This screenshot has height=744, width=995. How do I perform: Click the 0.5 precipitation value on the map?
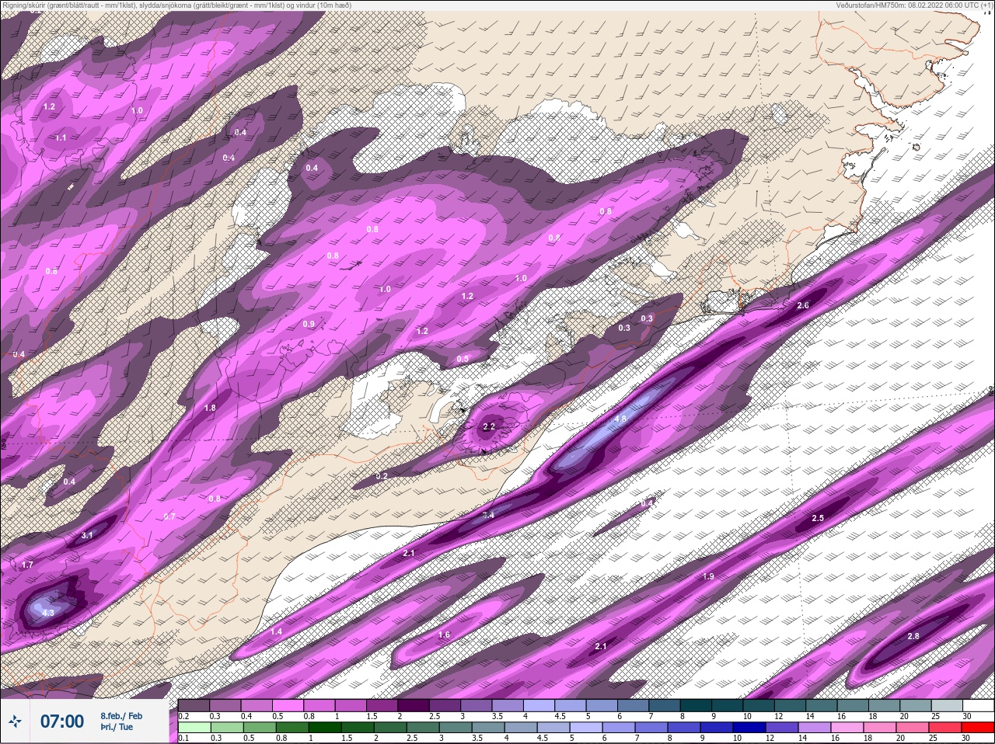(x=463, y=359)
